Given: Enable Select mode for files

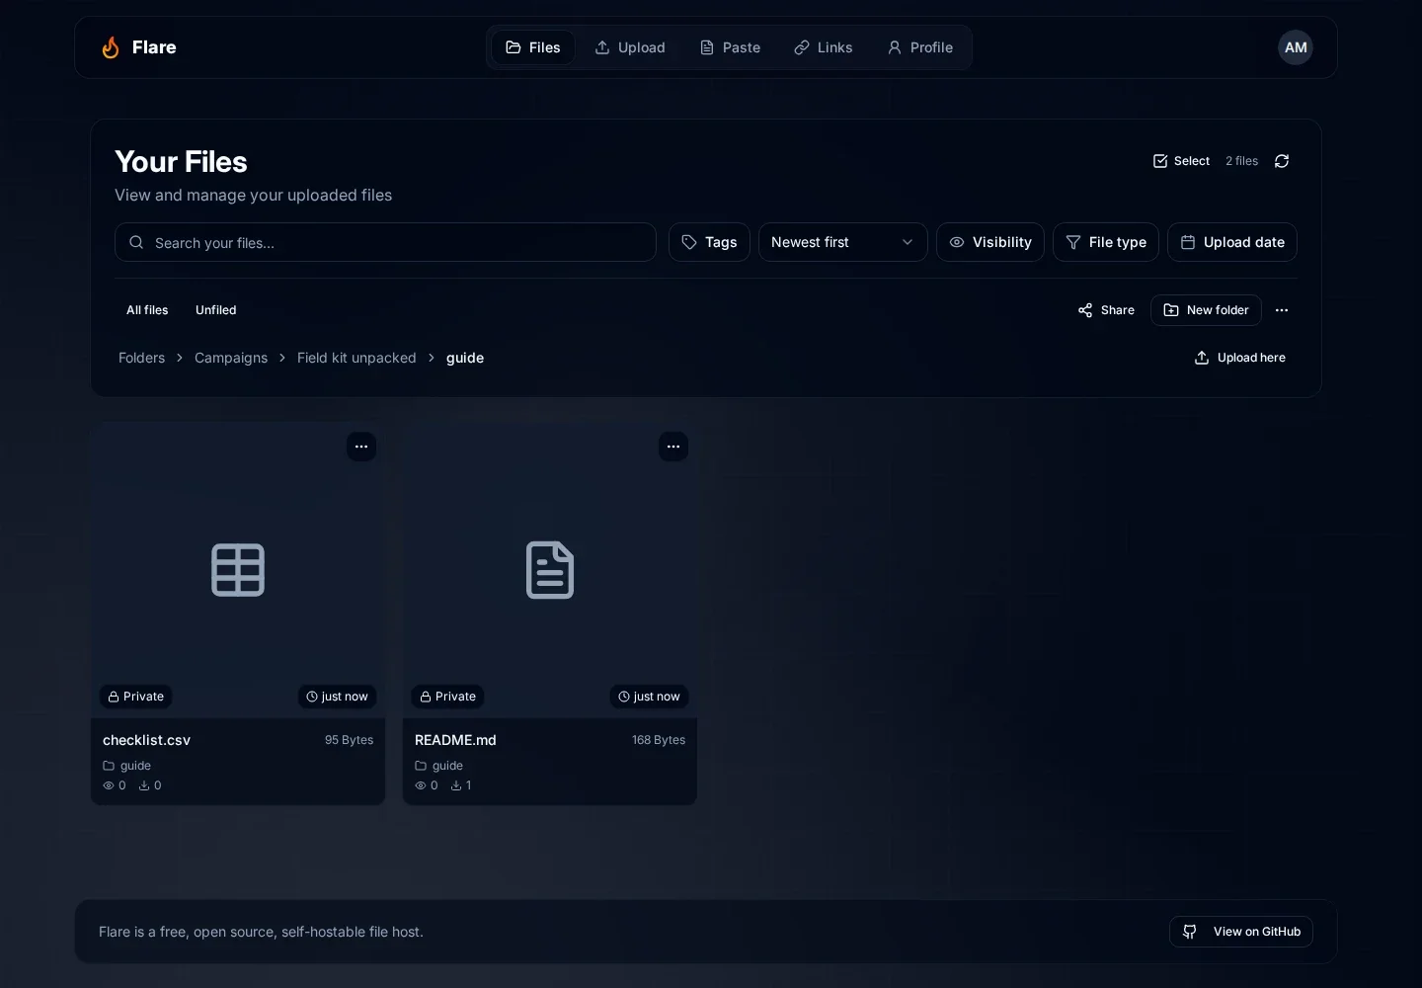Looking at the screenshot, I should (x=1181, y=161).
